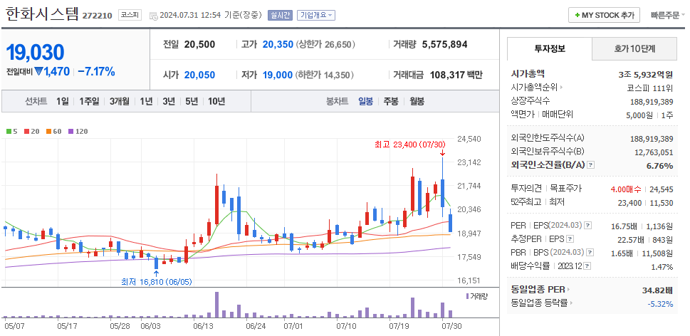This screenshot has width=690, height=336.
Task: Select the 3개월 line chart period
Action: click(x=120, y=101)
